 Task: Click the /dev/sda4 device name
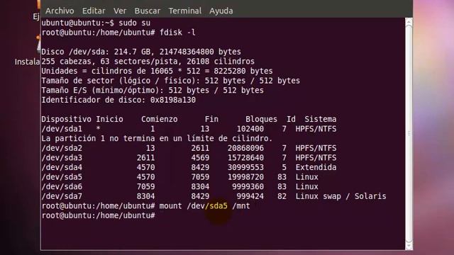pos(62,167)
